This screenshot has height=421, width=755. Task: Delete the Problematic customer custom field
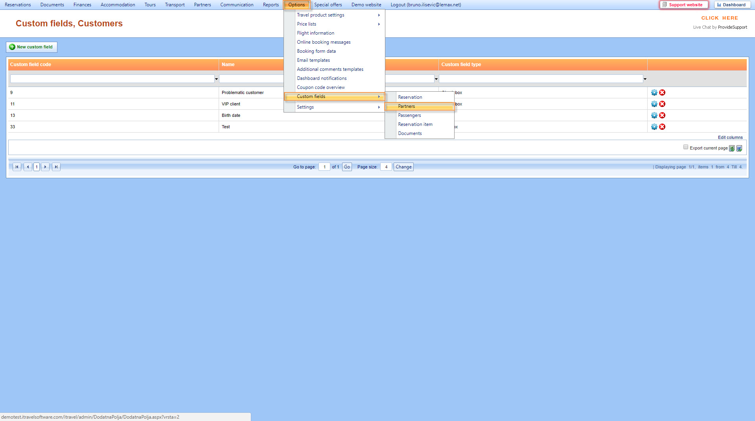pos(662,92)
